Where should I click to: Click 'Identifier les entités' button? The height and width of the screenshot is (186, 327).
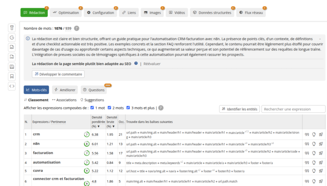239,109
